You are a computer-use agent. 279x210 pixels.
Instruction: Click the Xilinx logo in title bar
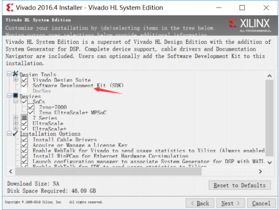click(10, 8)
